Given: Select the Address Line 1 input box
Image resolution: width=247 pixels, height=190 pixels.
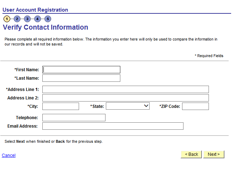Looking at the screenshot, I should pyautogui.click(x=125, y=90).
